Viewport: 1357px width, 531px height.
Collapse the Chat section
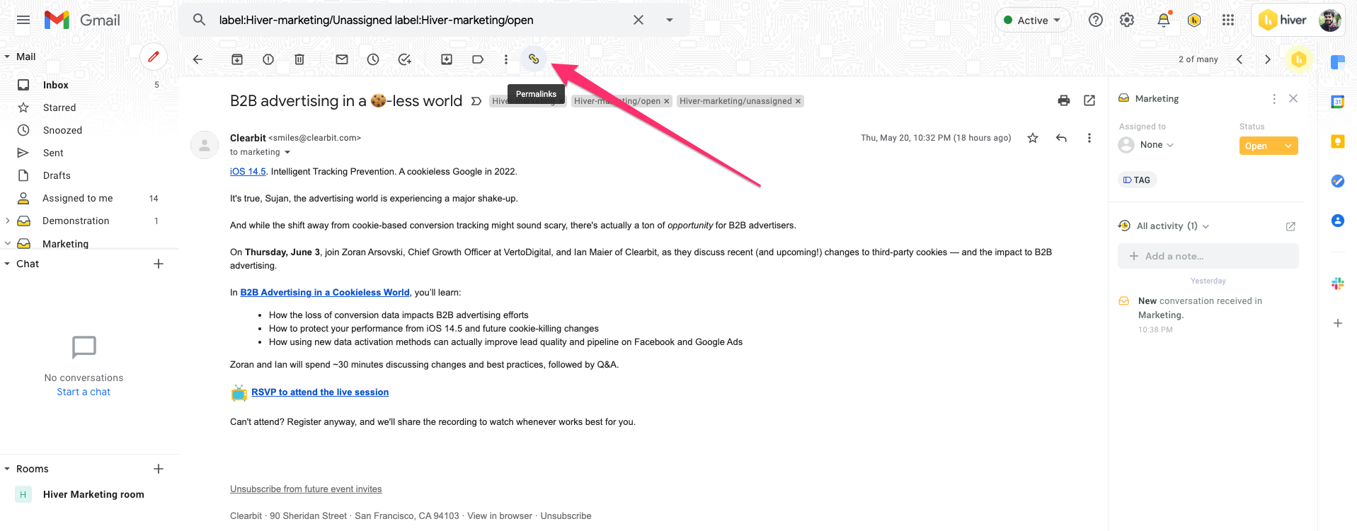click(x=7, y=264)
